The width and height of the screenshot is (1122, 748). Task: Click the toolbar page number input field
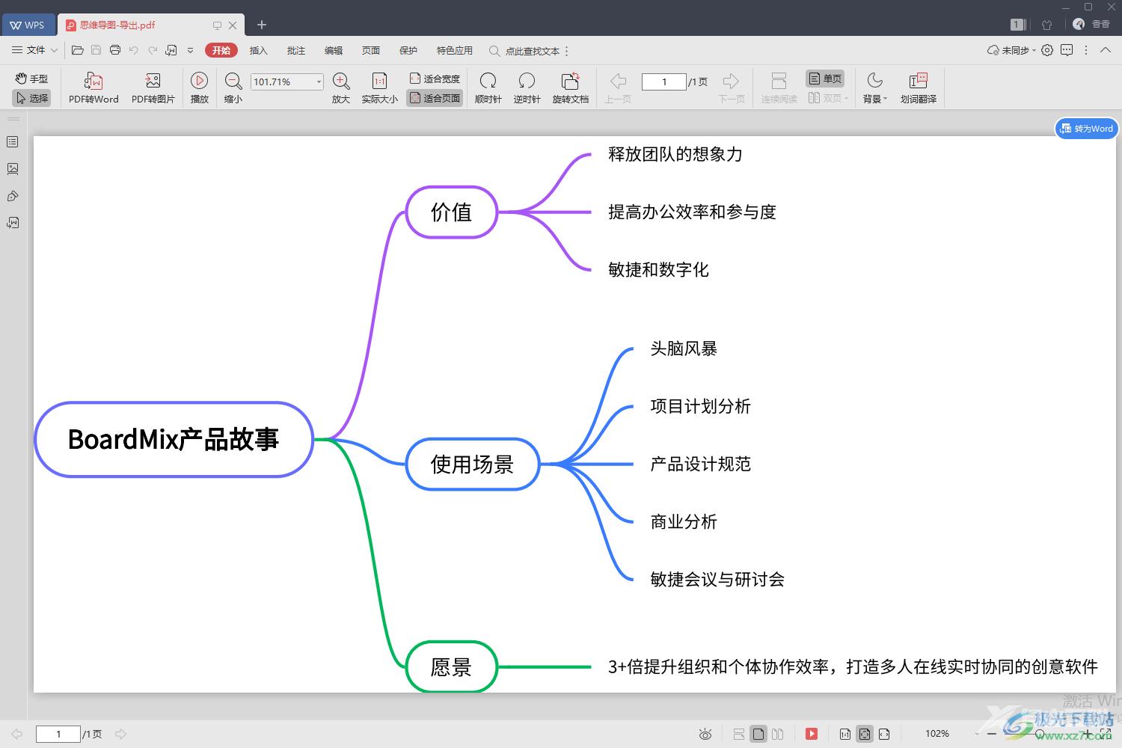pos(663,82)
